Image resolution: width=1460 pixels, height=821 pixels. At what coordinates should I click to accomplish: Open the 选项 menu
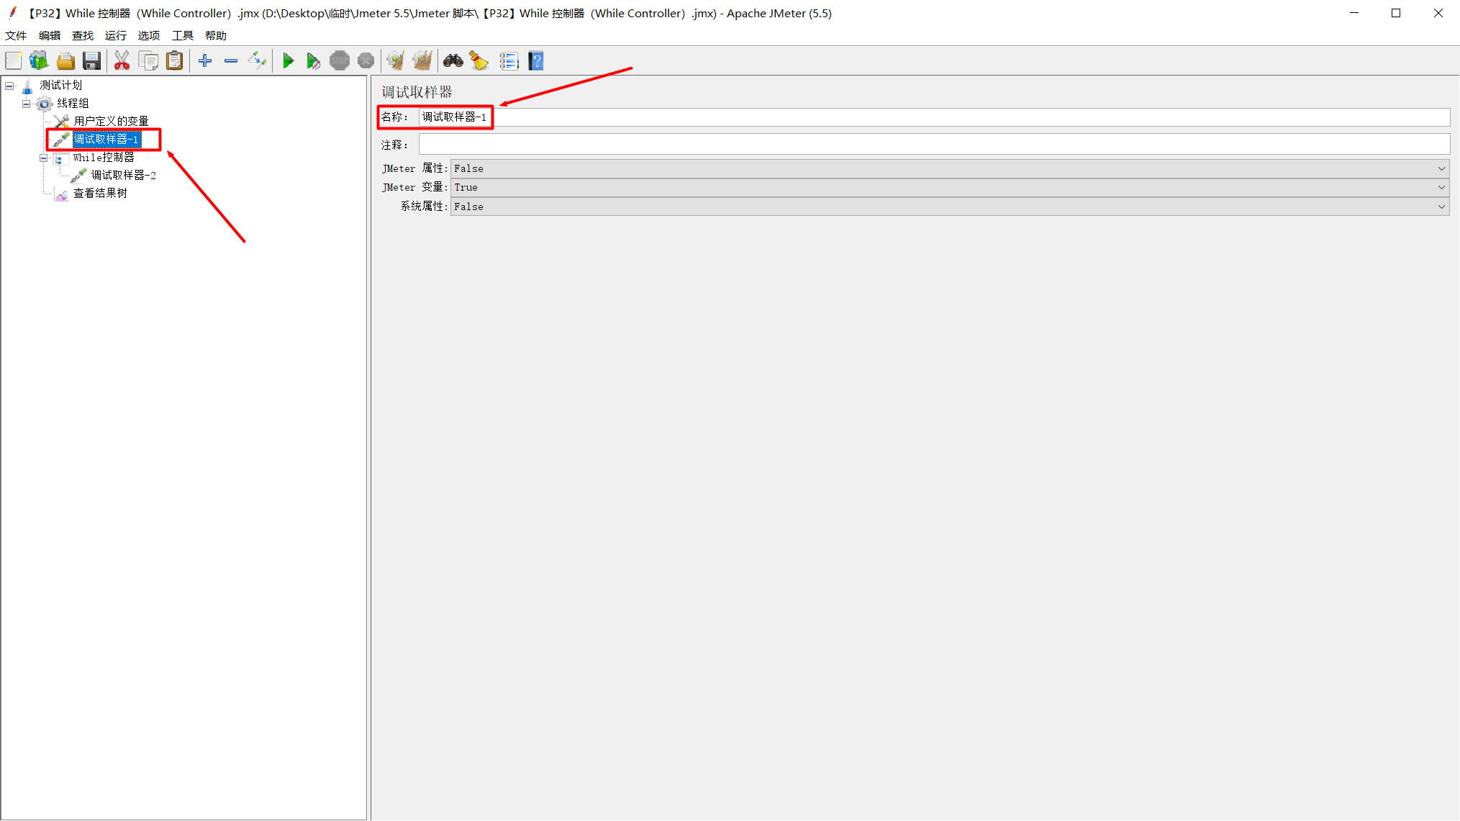pos(148,35)
